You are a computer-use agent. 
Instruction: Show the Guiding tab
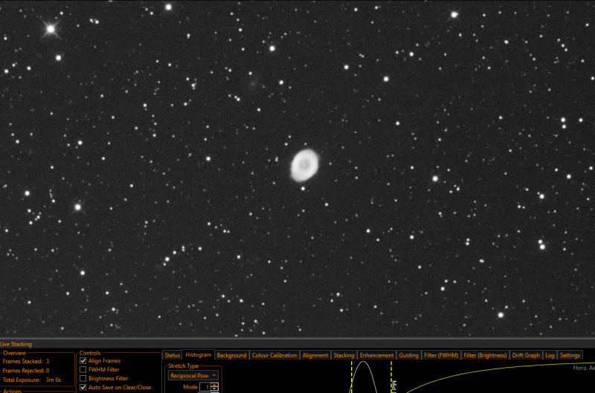[408, 355]
